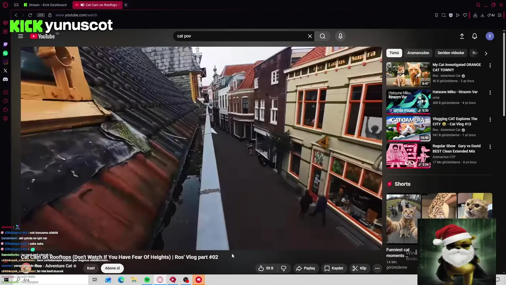The image size is (506, 285).
Task: Clear the search box with the X
Action: 310,36
